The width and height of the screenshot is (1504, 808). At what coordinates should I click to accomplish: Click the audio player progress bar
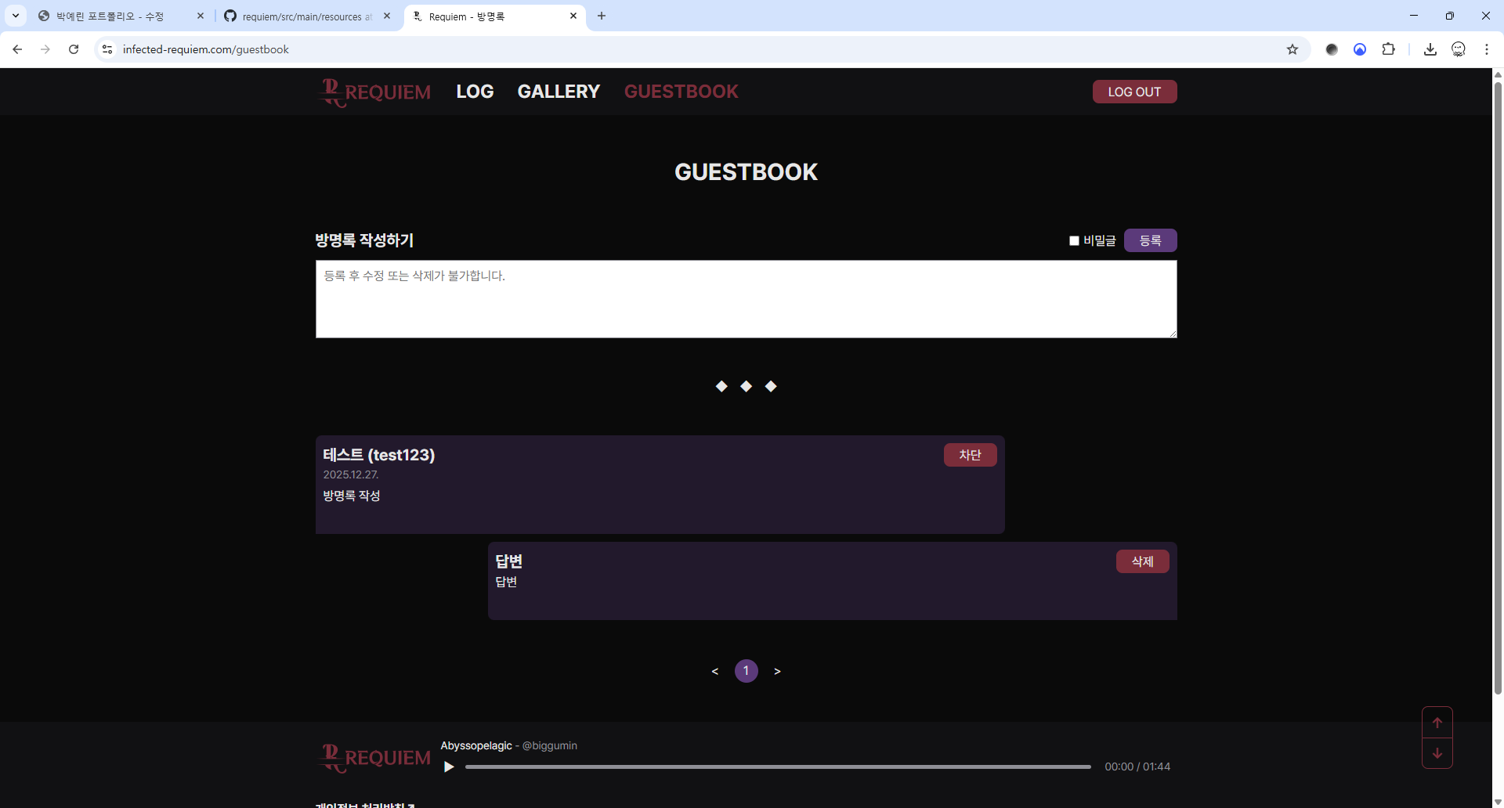click(x=777, y=767)
